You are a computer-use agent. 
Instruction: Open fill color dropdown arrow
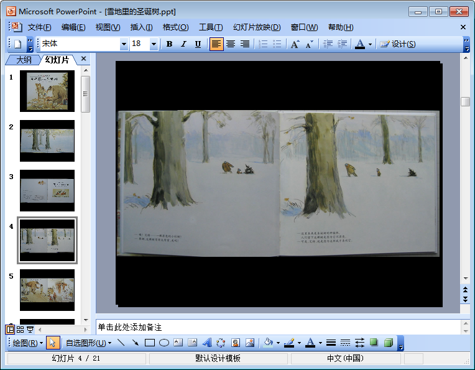[278, 343]
